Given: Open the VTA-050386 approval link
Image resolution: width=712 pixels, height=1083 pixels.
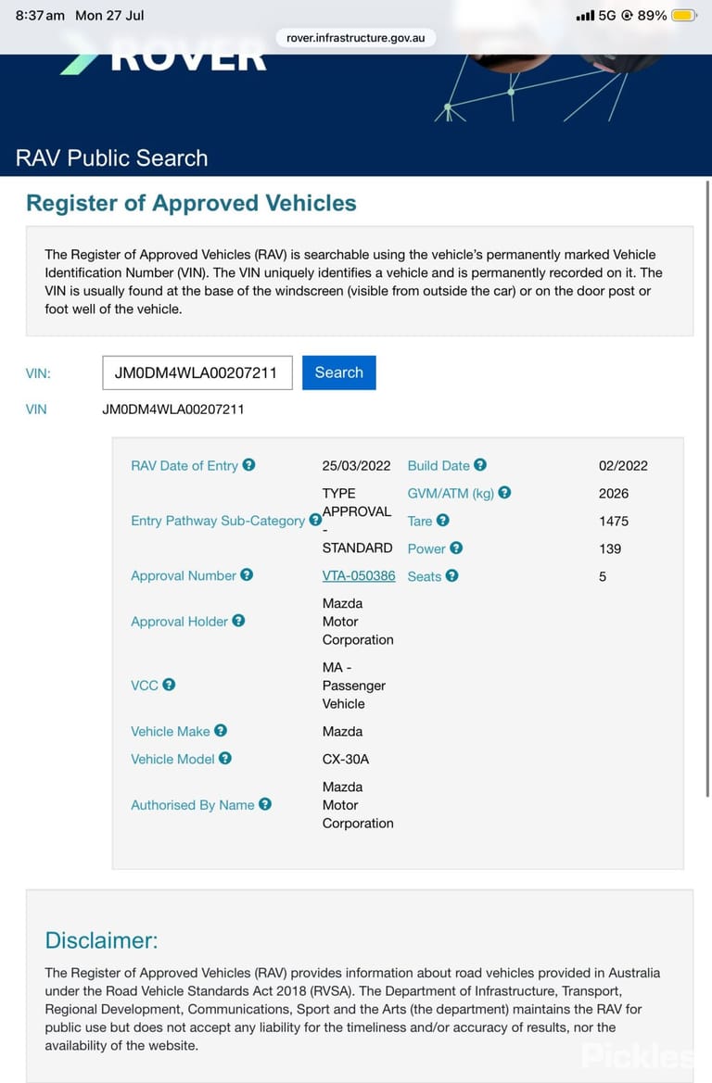Looking at the screenshot, I should coord(359,575).
